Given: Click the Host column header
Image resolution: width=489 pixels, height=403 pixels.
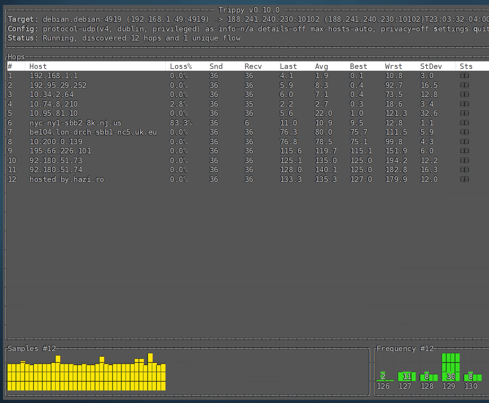Looking at the screenshot, I should (x=38, y=66).
